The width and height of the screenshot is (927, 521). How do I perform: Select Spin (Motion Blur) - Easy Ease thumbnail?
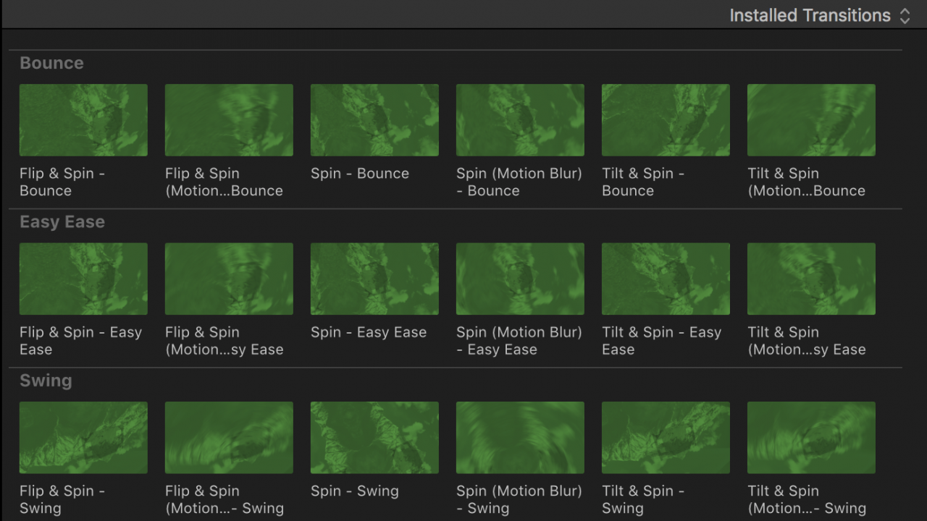pos(520,279)
